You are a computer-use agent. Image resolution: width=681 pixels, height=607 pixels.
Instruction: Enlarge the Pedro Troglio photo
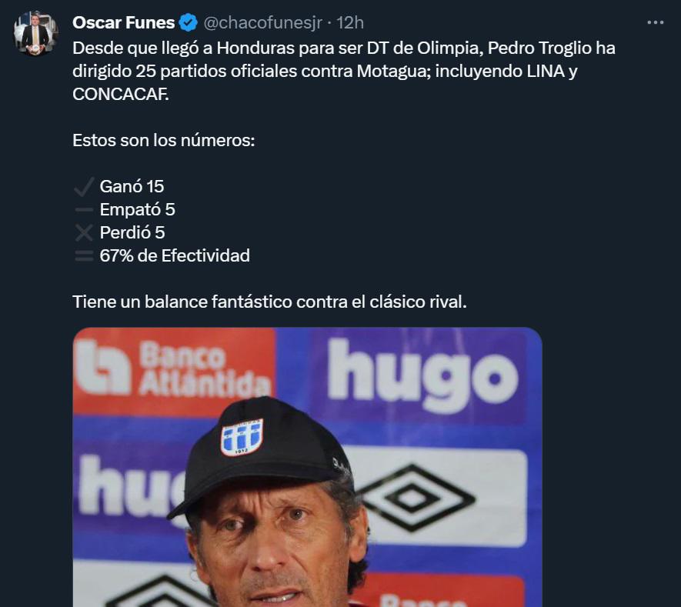308,462
